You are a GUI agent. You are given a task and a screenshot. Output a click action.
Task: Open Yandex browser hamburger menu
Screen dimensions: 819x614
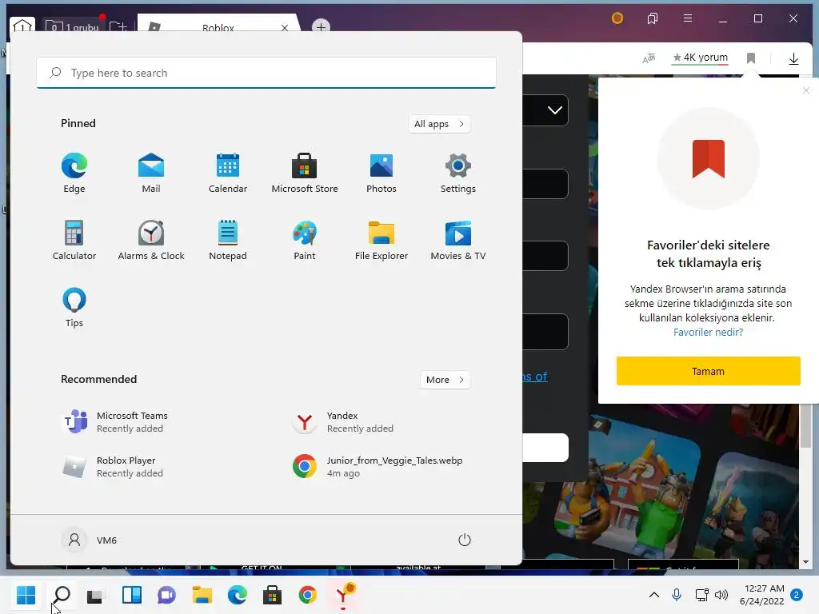tap(687, 18)
